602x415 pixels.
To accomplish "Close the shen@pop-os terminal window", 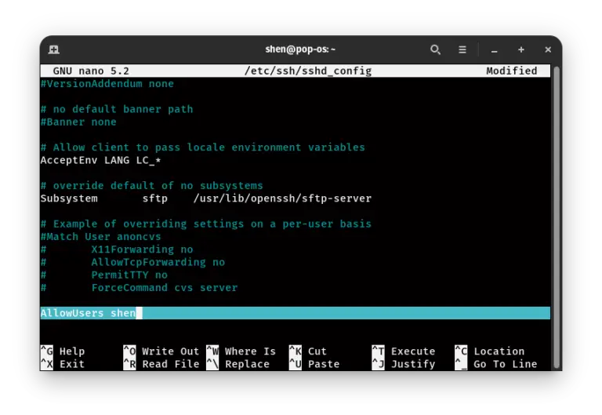I will click(x=548, y=49).
